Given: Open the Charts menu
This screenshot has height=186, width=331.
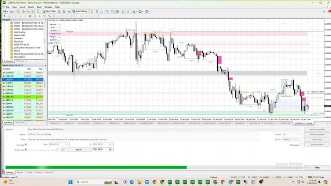Looking at the screenshot, I should point(31,7).
